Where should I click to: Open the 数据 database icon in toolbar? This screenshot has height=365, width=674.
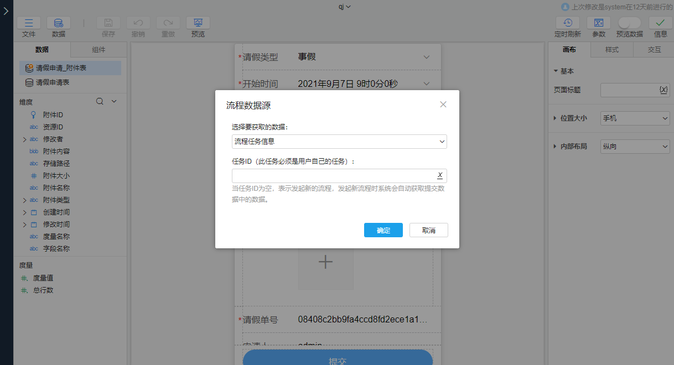[58, 23]
